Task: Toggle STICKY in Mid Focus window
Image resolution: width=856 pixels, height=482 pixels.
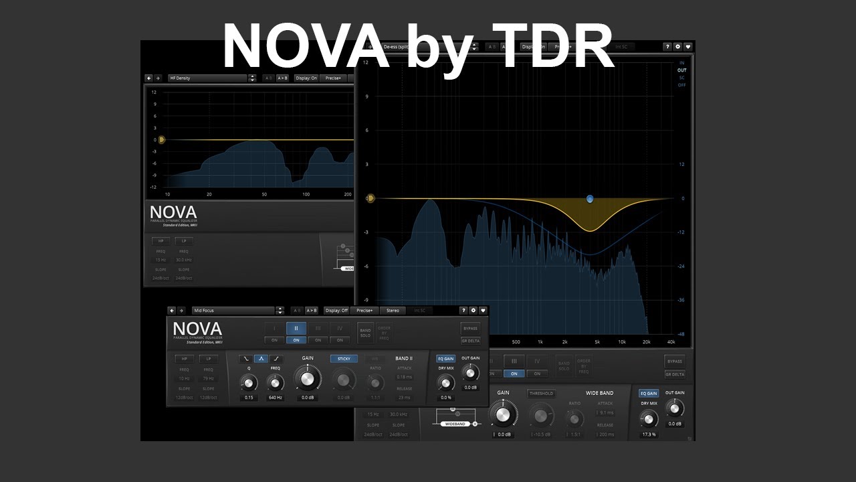Action: point(344,359)
